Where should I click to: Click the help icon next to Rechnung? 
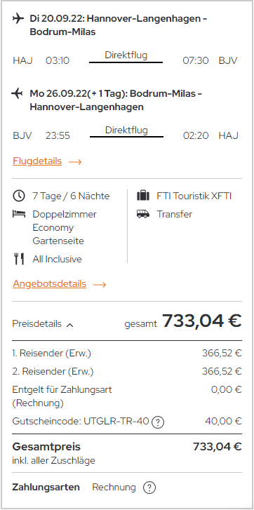[x=149, y=488]
